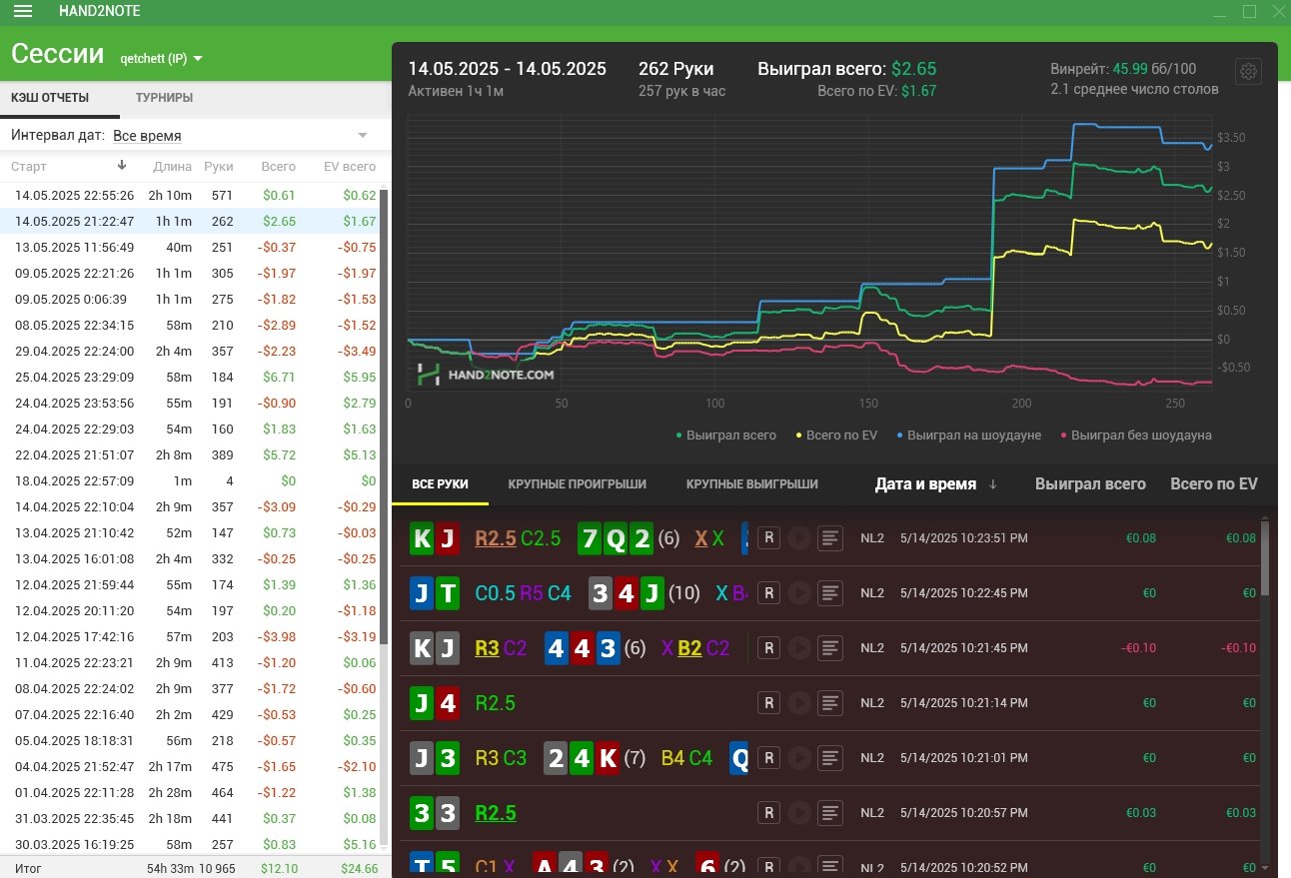Image resolution: width=1291 pixels, height=878 pixels.
Task: Sort sessions by Длина column
Action: coord(173,167)
